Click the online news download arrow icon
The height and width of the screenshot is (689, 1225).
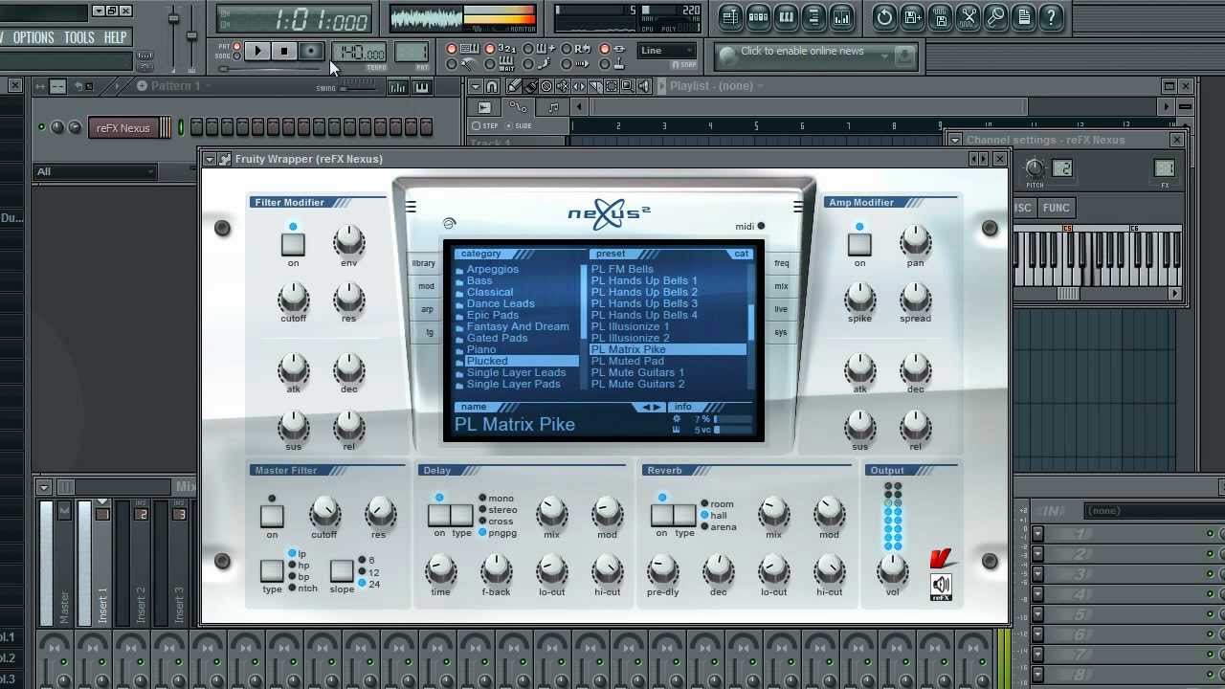[903, 56]
